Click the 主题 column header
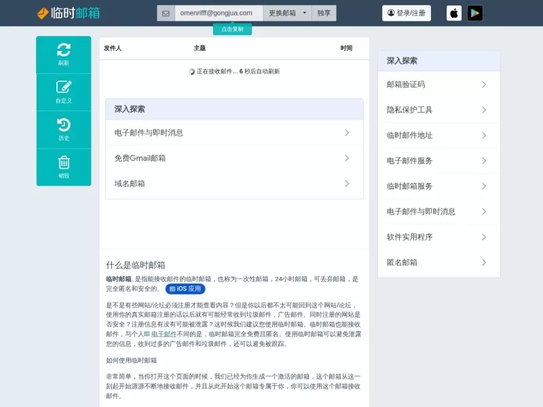Viewport: 543px width, 407px height. pos(200,48)
